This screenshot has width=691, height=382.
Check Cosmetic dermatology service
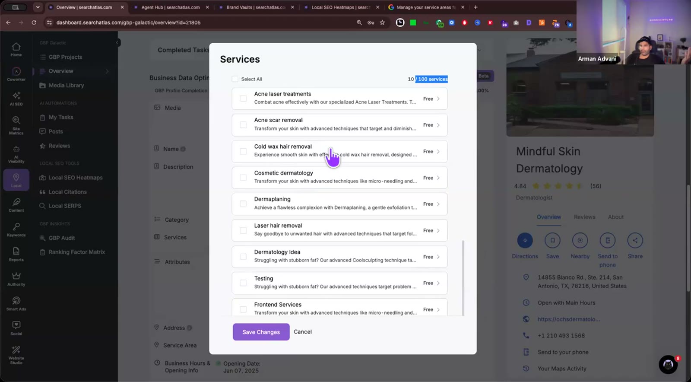pyautogui.click(x=243, y=178)
